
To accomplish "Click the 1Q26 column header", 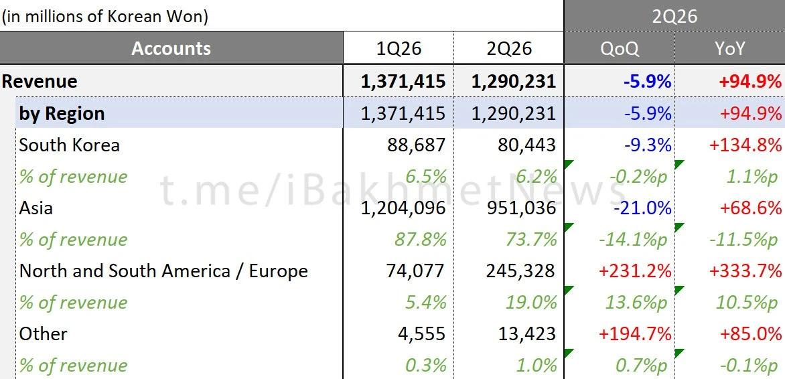I will [399, 48].
